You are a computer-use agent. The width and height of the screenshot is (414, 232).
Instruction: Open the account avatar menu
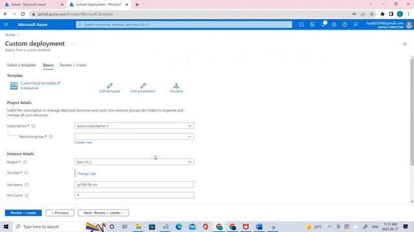(x=409, y=24)
